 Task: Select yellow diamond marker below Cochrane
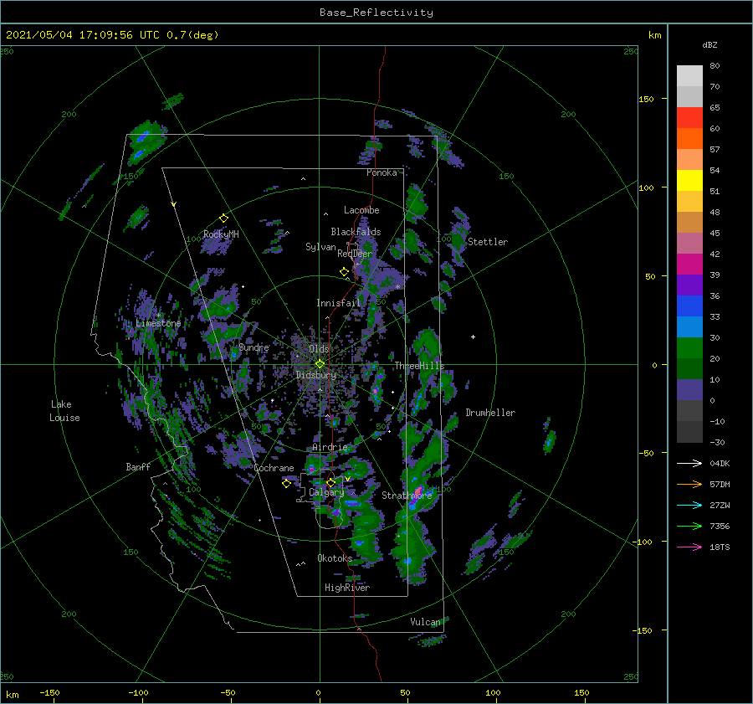click(x=286, y=484)
